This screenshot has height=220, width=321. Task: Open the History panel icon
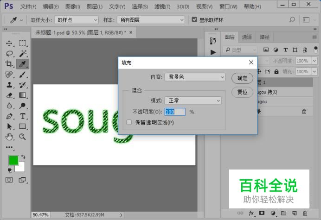[213, 41]
